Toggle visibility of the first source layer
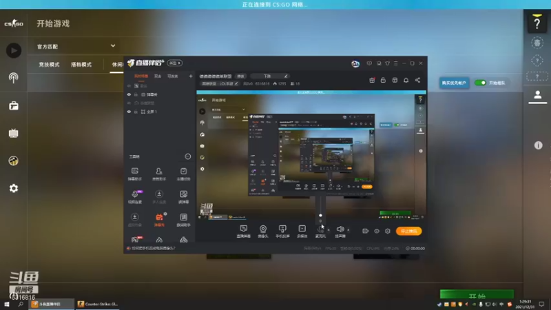 click(129, 85)
